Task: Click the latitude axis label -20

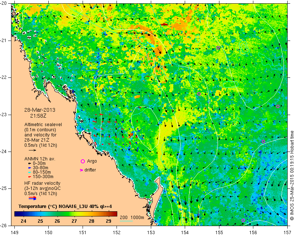Action: [4, 4]
